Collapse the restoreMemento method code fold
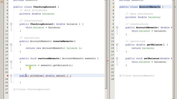 tap(11, 62)
